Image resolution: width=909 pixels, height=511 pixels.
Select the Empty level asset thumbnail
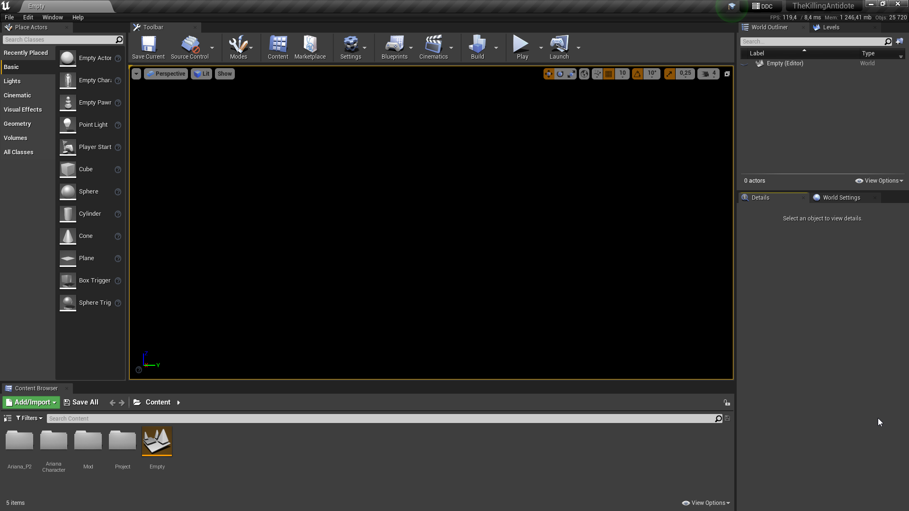coord(157,441)
